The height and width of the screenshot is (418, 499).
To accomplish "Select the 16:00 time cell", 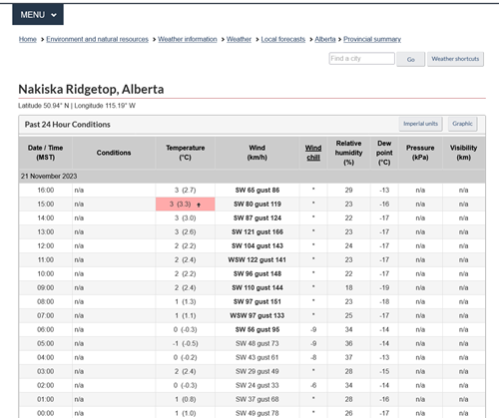I will pyautogui.click(x=46, y=191).
